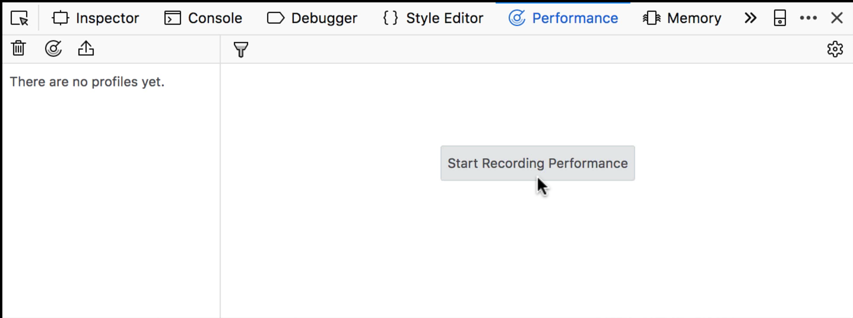Toggle responsive design mode
This screenshot has height=318, width=853.
[x=780, y=18]
